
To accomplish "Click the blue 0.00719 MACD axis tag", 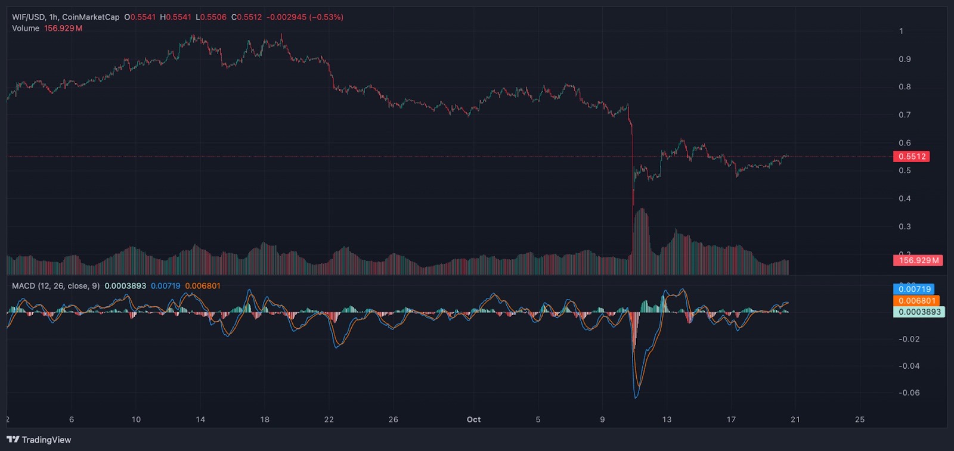I will (x=915, y=290).
